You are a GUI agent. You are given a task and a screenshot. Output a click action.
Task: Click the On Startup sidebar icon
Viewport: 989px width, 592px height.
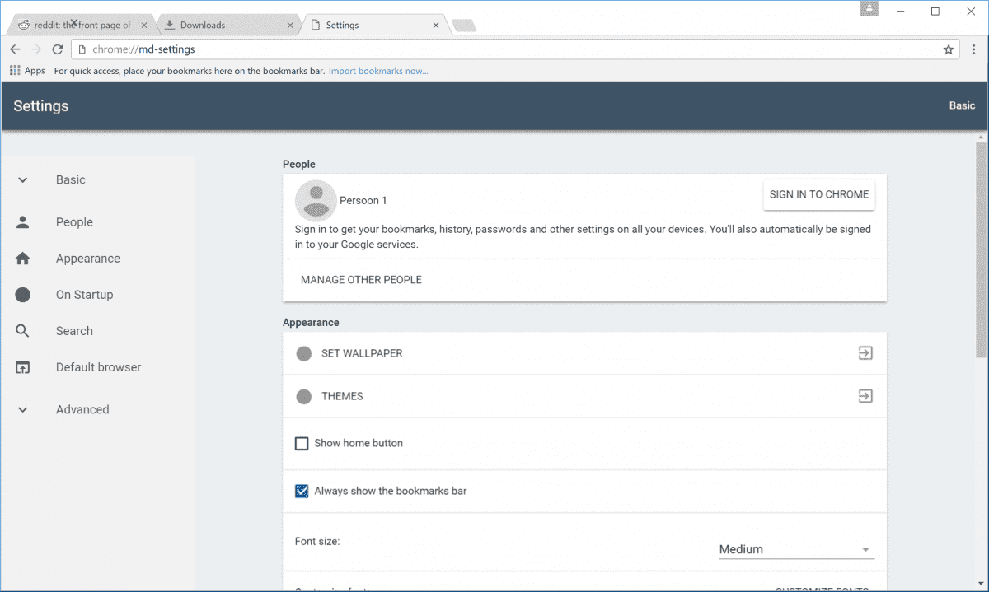point(23,294)
